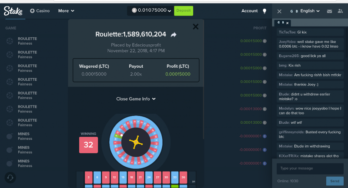This screenshot has width=348, height=188.
Task: Click the TicTacToe chat username
Action: pos(288,32)
